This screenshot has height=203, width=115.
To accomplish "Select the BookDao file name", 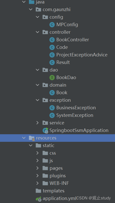I will click(x=66, y=78).
